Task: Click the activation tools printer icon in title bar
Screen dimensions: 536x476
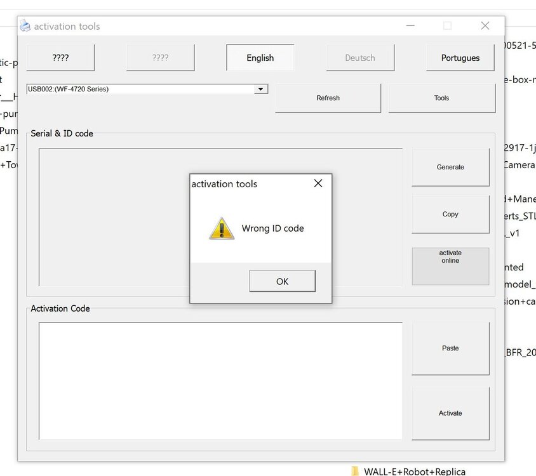Action: [x=25, y=26]
